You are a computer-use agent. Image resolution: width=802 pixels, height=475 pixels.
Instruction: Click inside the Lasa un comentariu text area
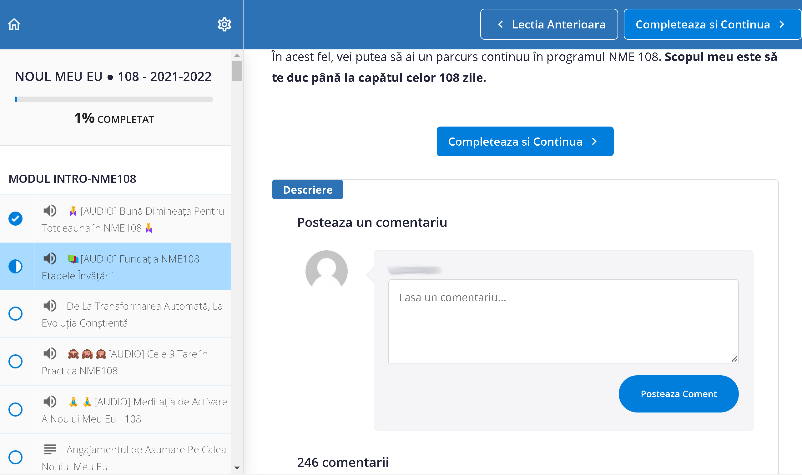(x=563, y=321)
